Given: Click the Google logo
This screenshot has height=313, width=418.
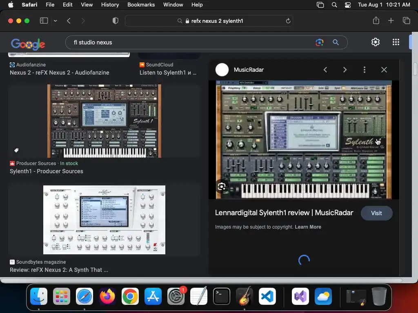Looking at the screenshot, I should coord(28,44).
